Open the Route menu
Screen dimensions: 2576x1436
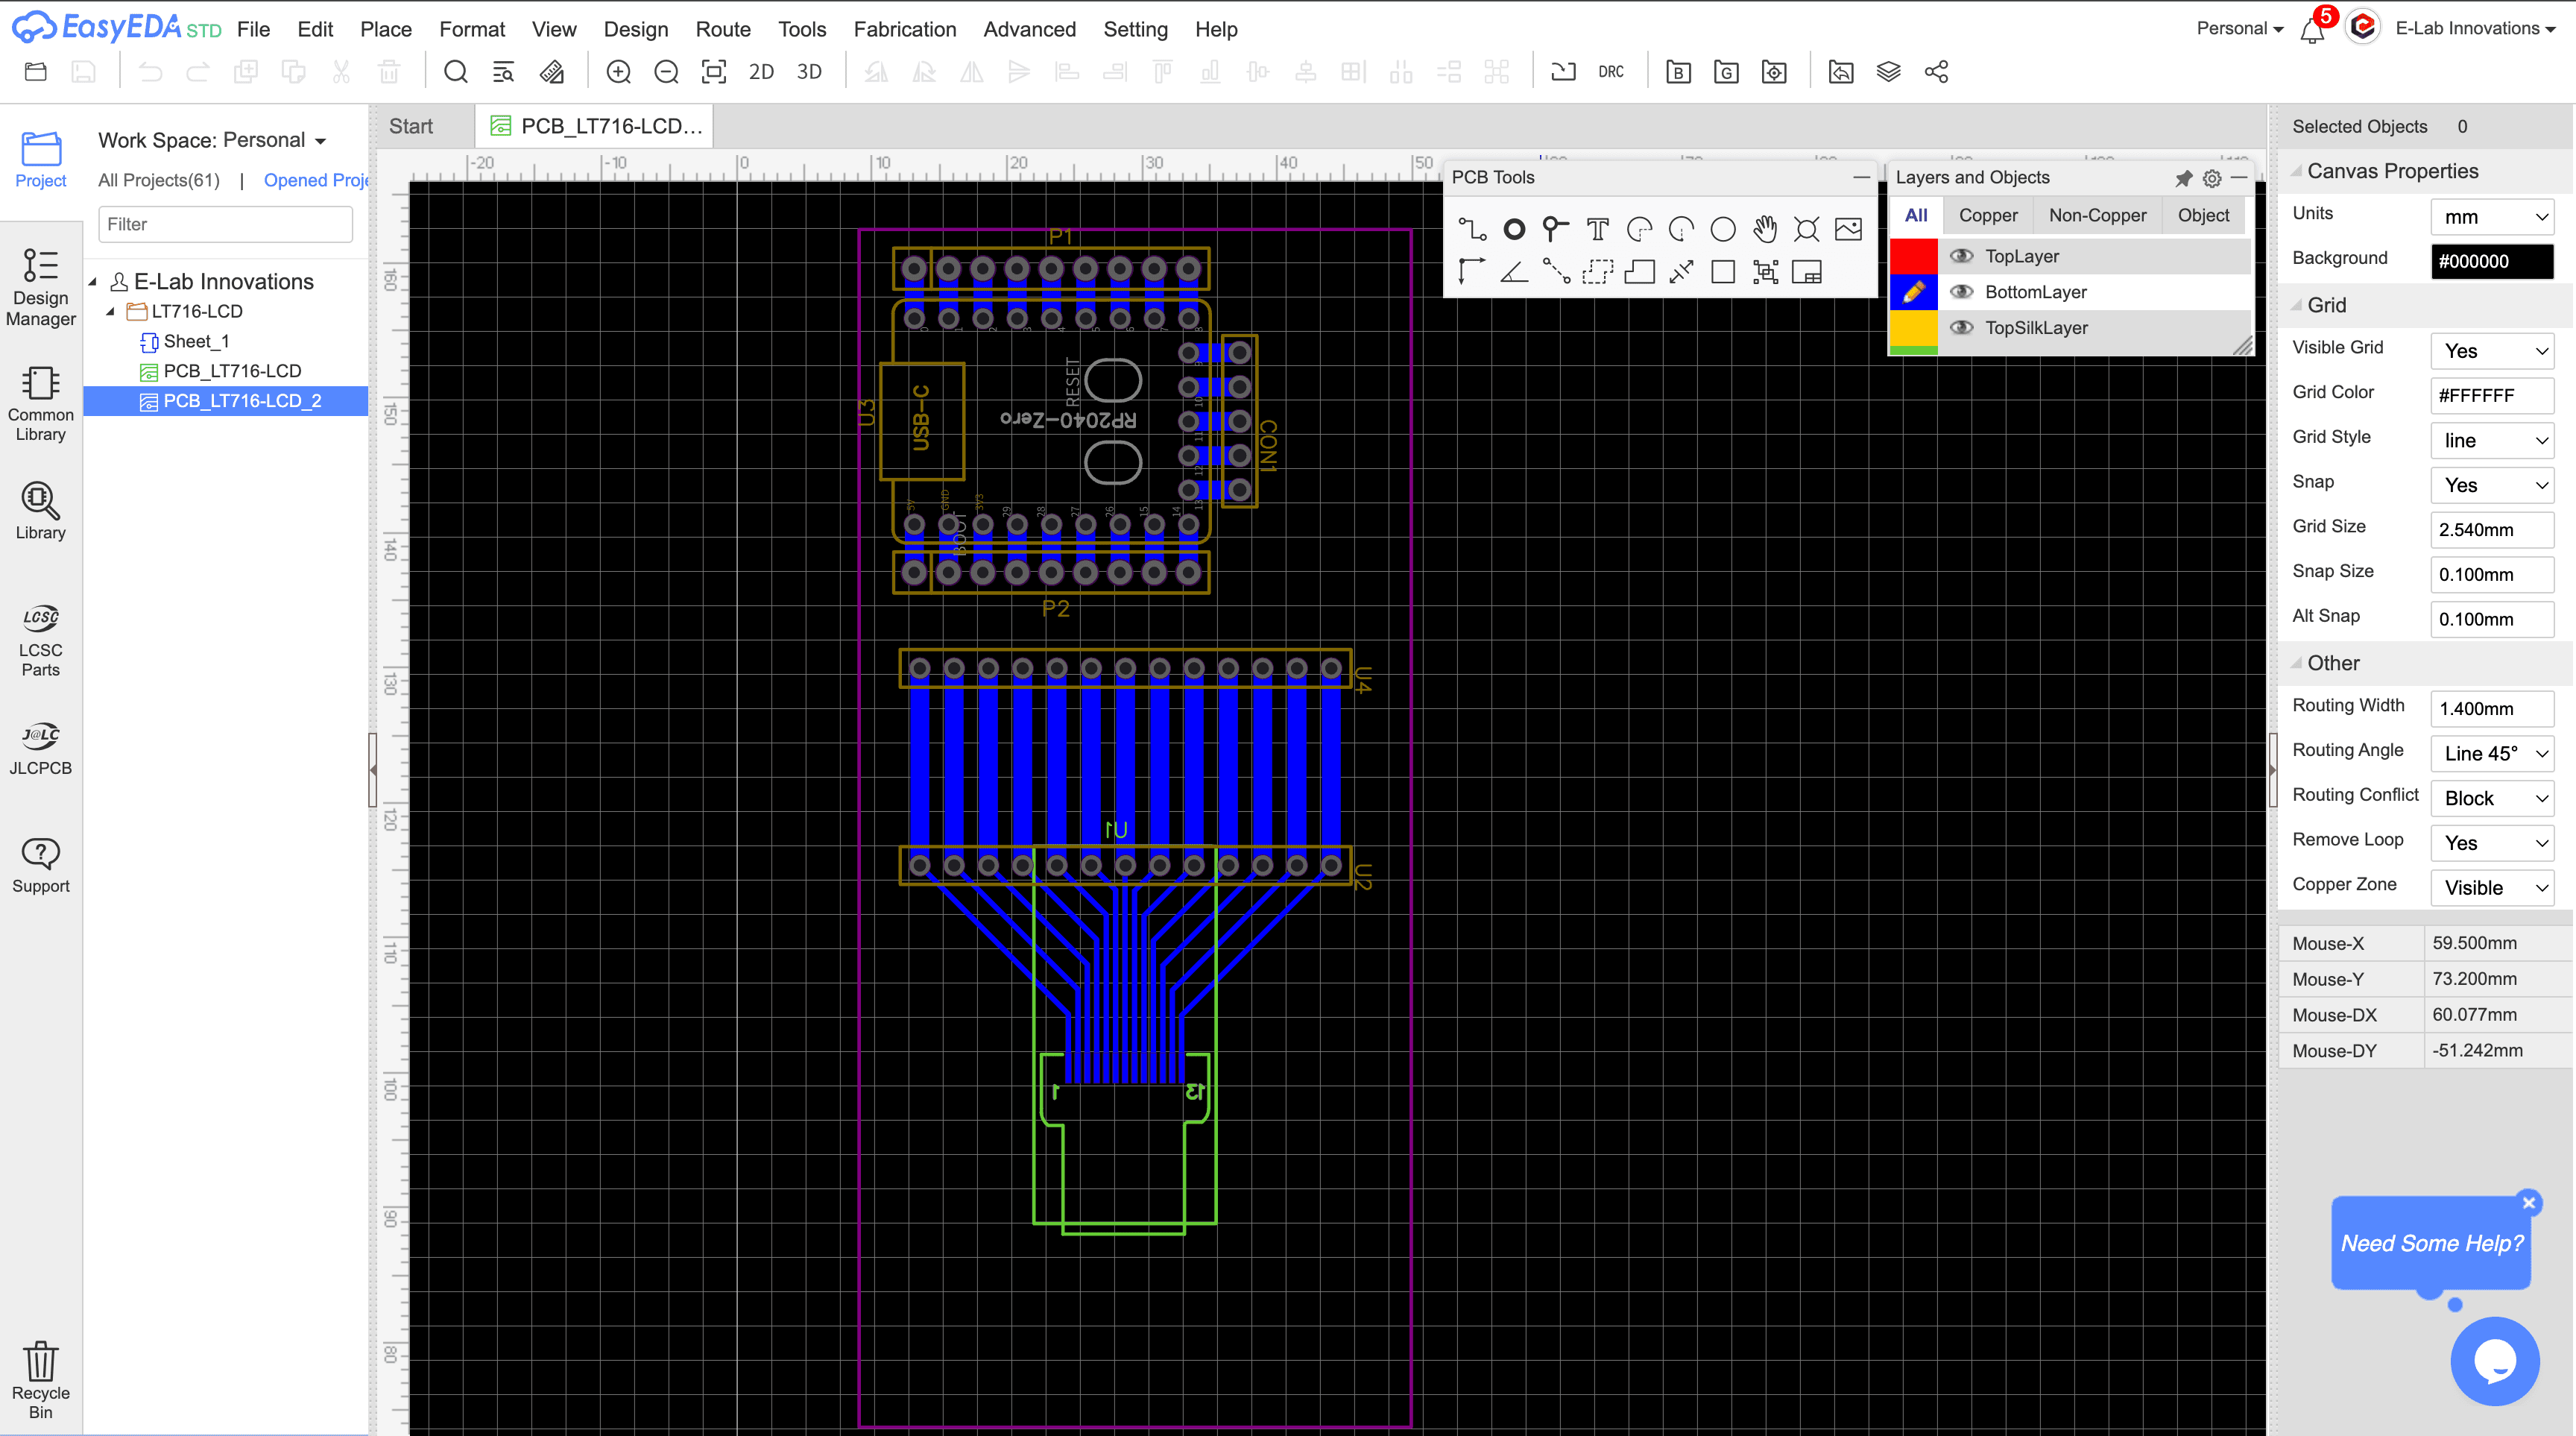click(723, 29)
